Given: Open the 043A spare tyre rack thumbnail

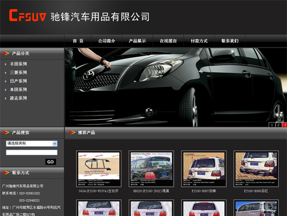Looking at the screenshot, I should coord(99,168).
